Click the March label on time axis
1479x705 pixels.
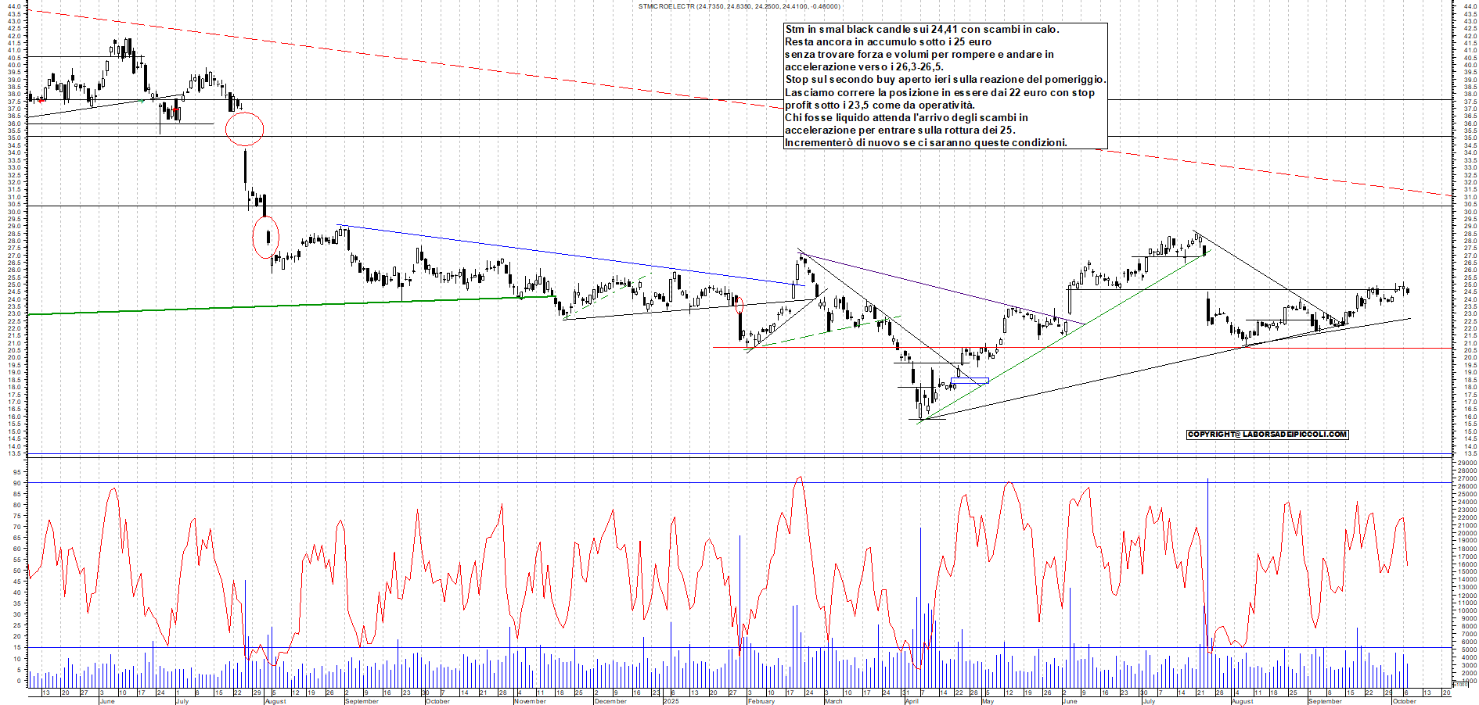(833, 701)
